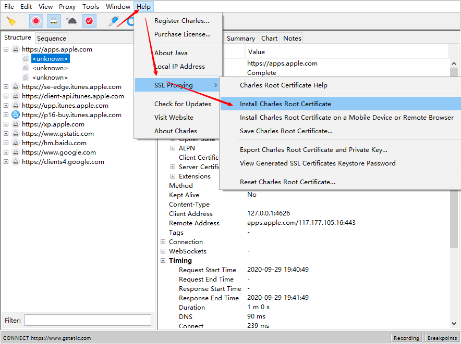Expand client-api.itunes.apple.com node
This screenshot has width=461, height=344.
click(x=6, y=96)
